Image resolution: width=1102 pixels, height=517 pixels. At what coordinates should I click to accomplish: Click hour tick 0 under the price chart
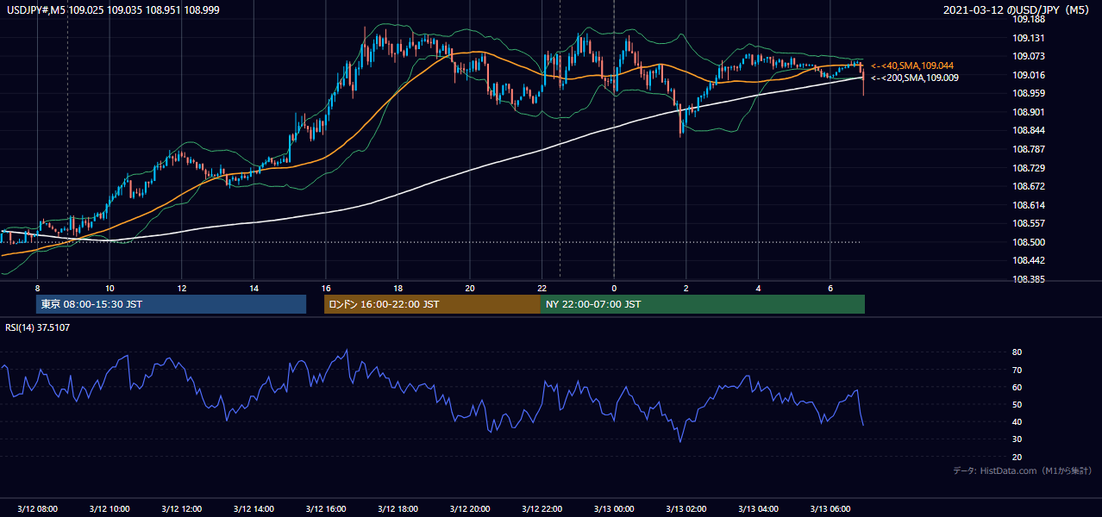614,288
